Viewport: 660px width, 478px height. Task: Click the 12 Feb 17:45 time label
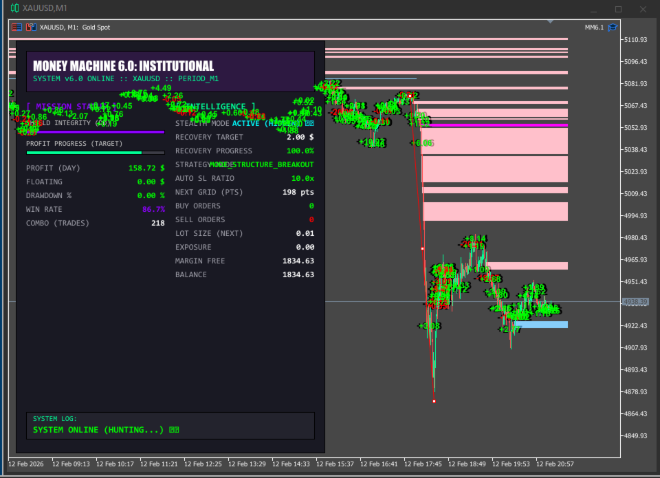click(x=423, y=464)
